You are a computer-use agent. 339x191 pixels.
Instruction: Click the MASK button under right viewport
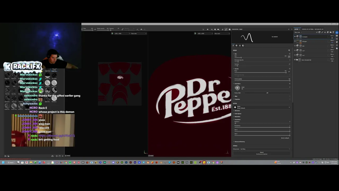pyautogui.click(x=151, y=156)
